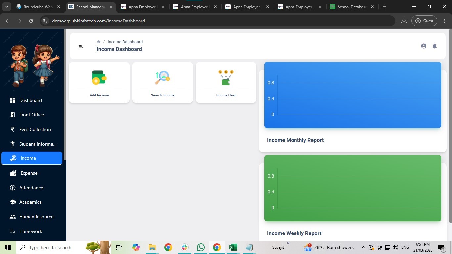452x254 pixels.
Task: Click the page vertical scrollbar
Action: tap(450, 126)
